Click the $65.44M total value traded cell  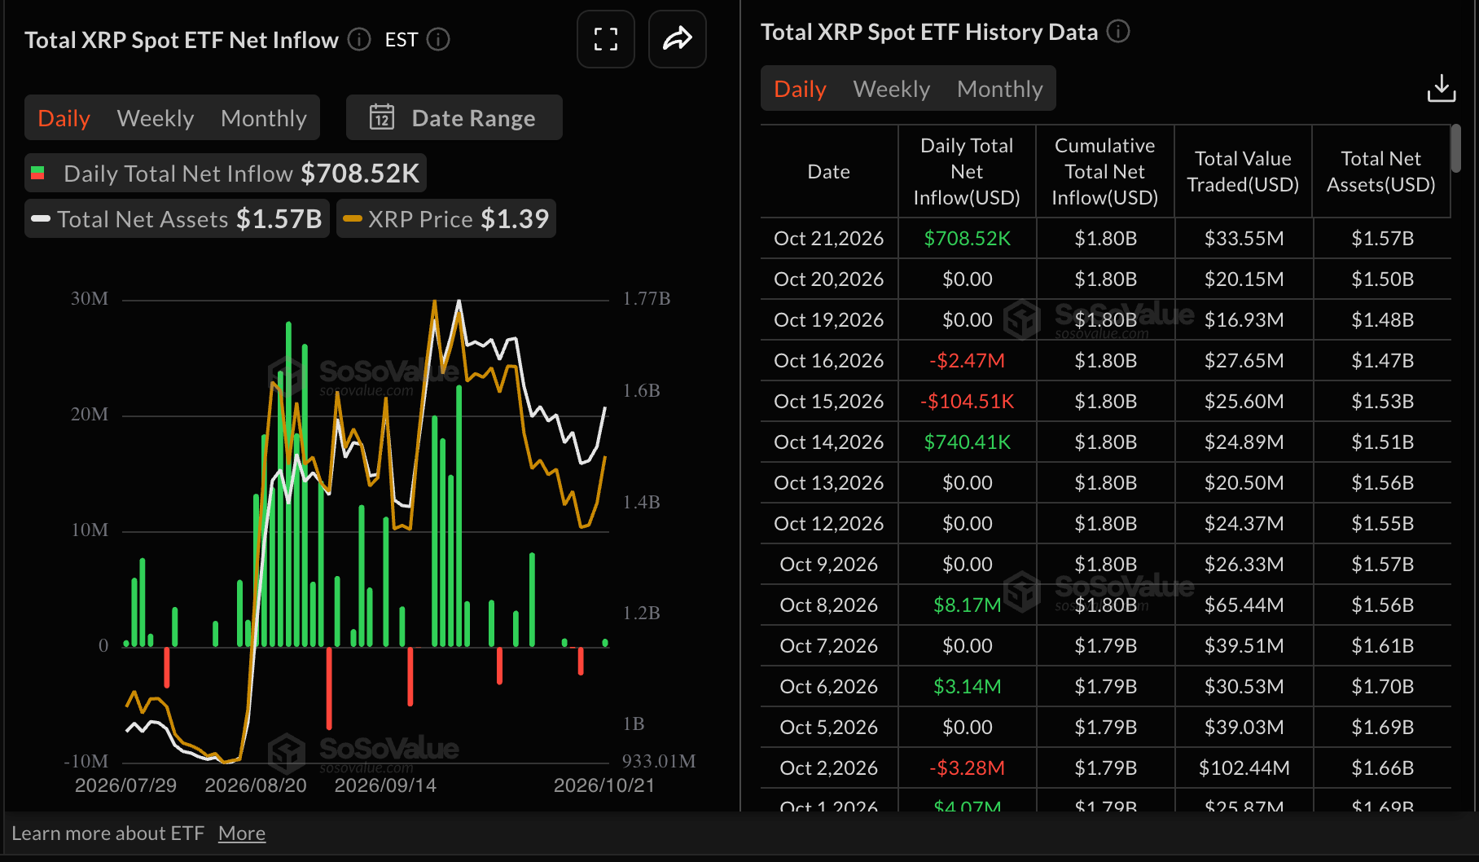tap(1244, 605)
